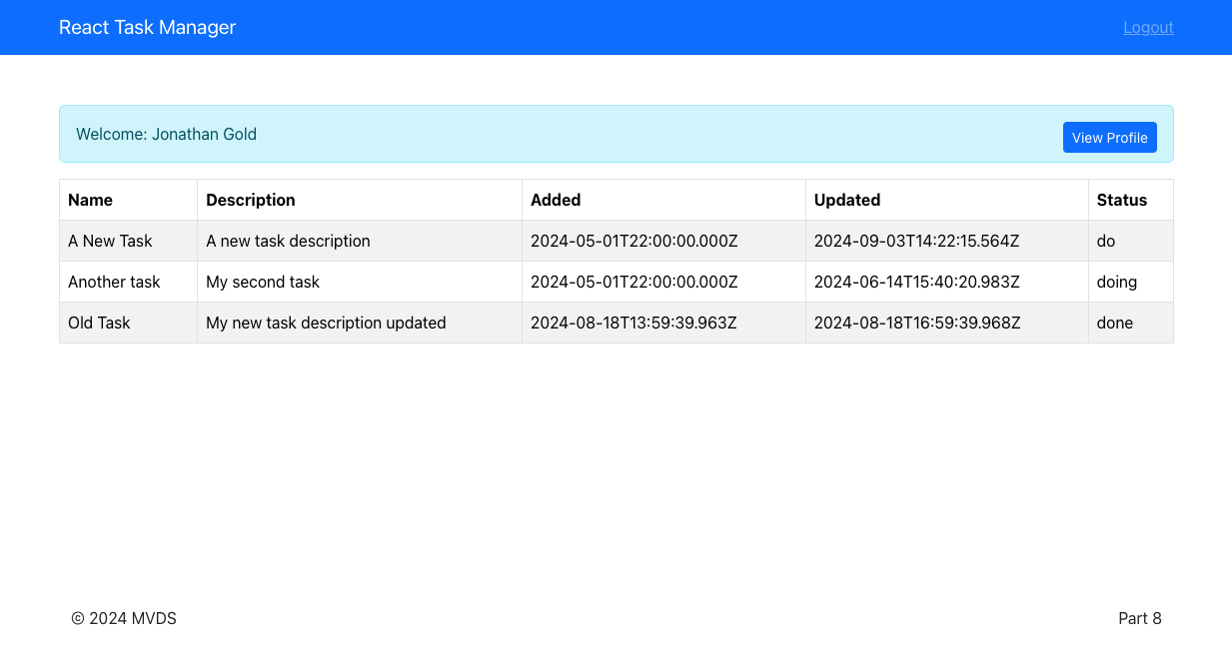Viewport: 1232px width, 652px height.
Task: Click 'My new task description updated' cell
Action: tap(360, 323)
